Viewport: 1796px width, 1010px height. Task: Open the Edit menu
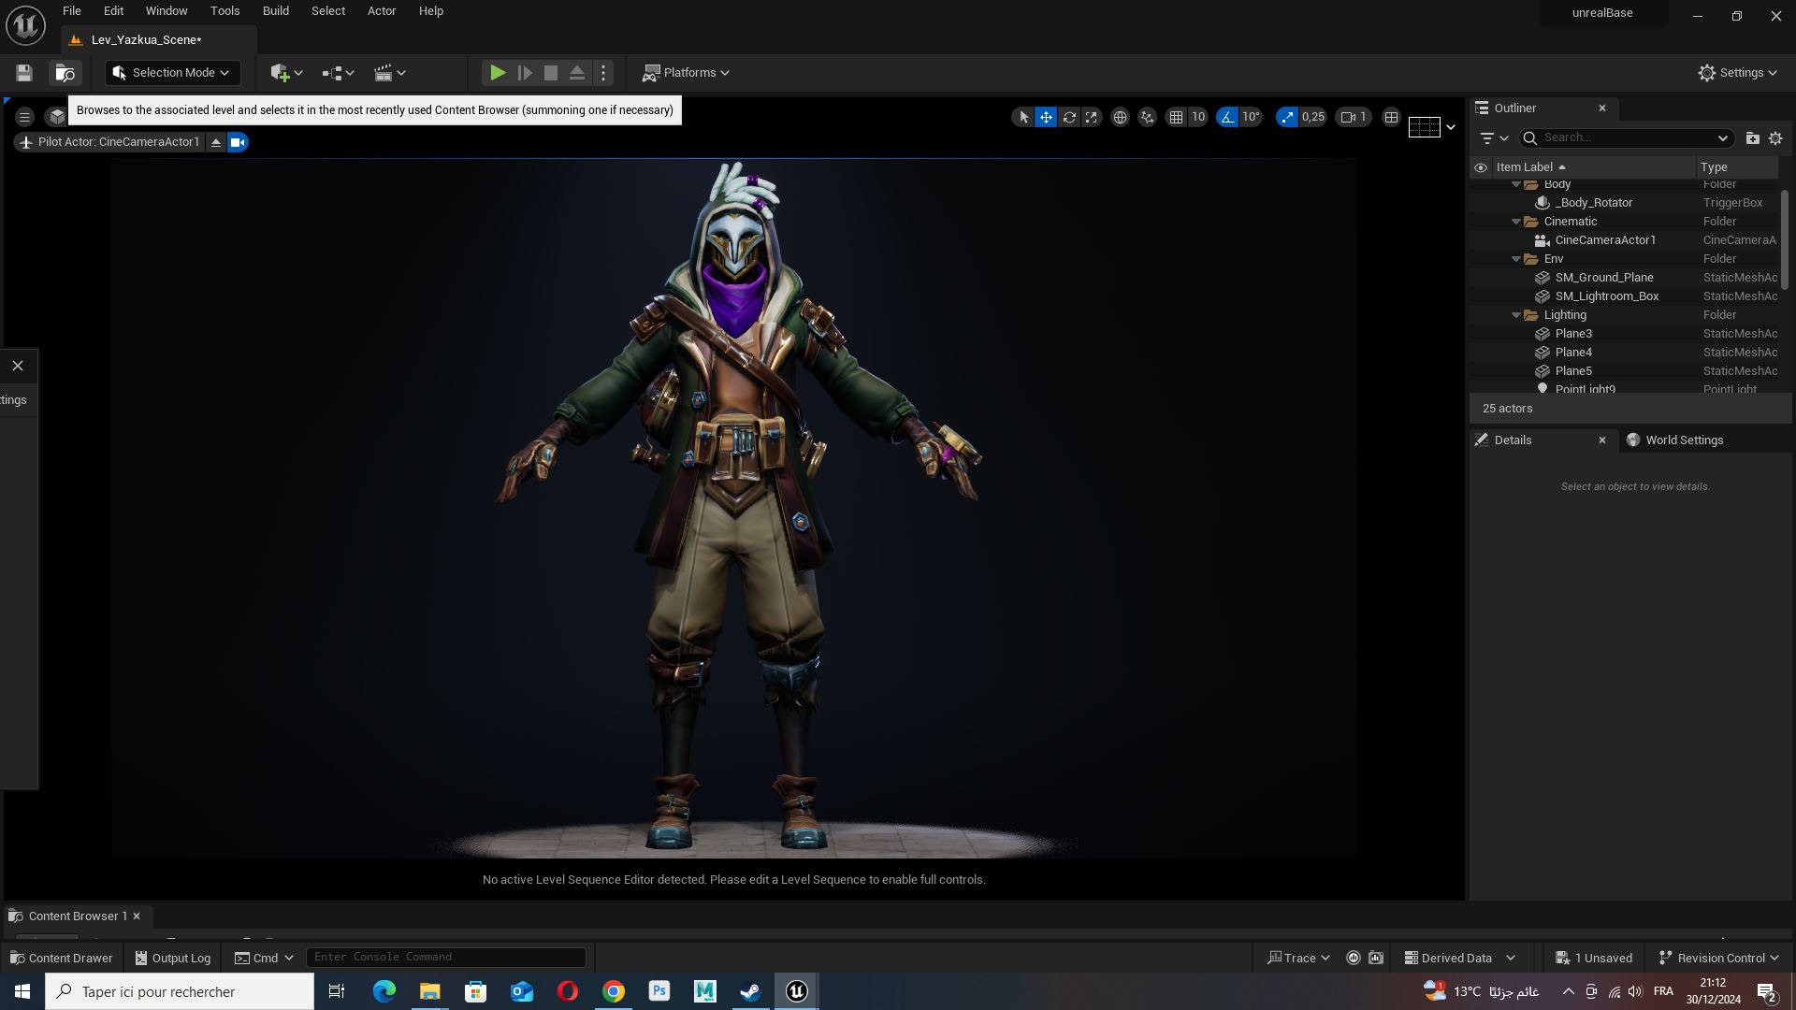[113, 11]
